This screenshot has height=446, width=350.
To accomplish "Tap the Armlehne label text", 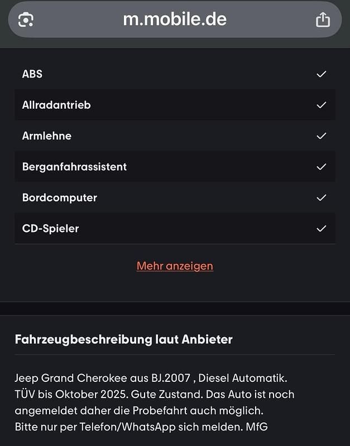I will click(47, 135).
